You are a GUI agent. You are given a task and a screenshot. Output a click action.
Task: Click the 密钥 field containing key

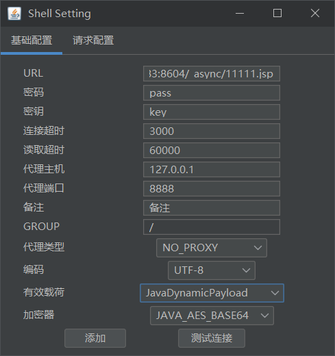click(212, 112)
